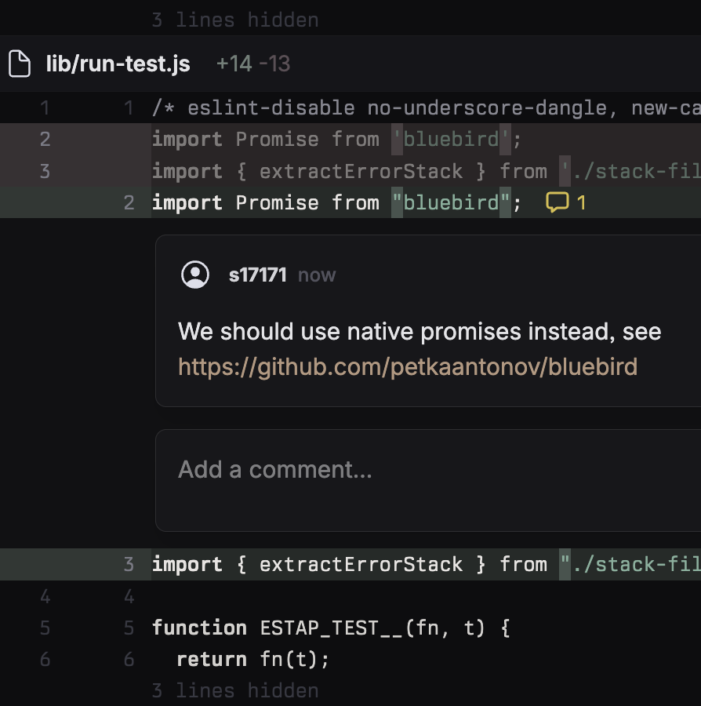Screen dimensions: 701x706
Task: Click the file icon beside lib/run-test.js
Action: point(19,64)
